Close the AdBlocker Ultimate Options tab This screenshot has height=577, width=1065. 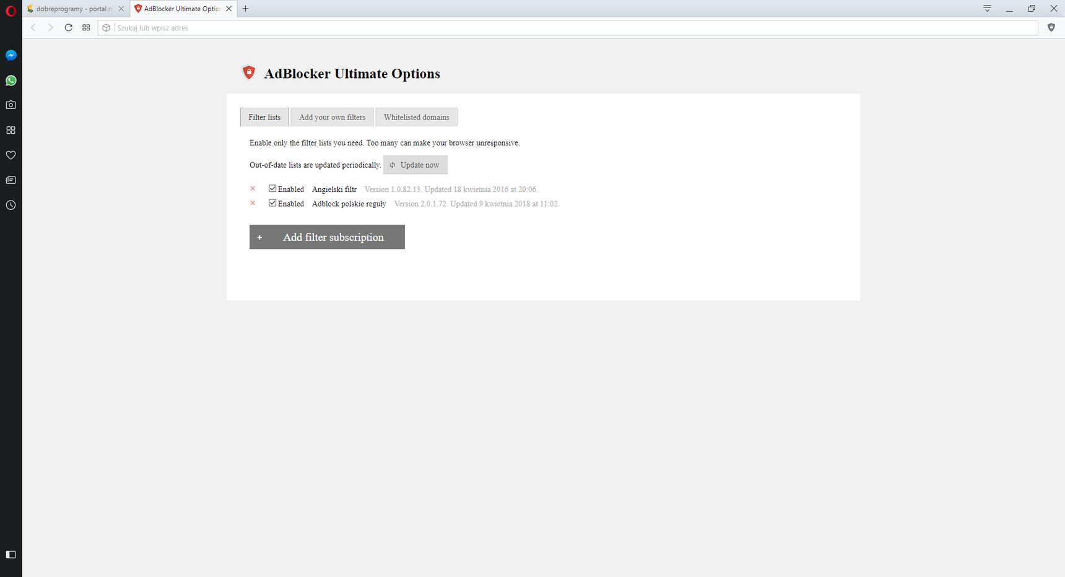pos(229,9)
